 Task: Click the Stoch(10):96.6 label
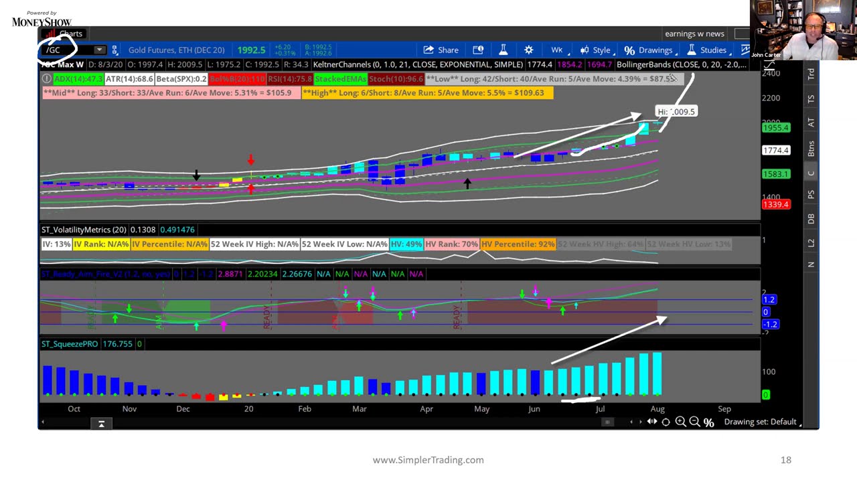click(396, 79)
